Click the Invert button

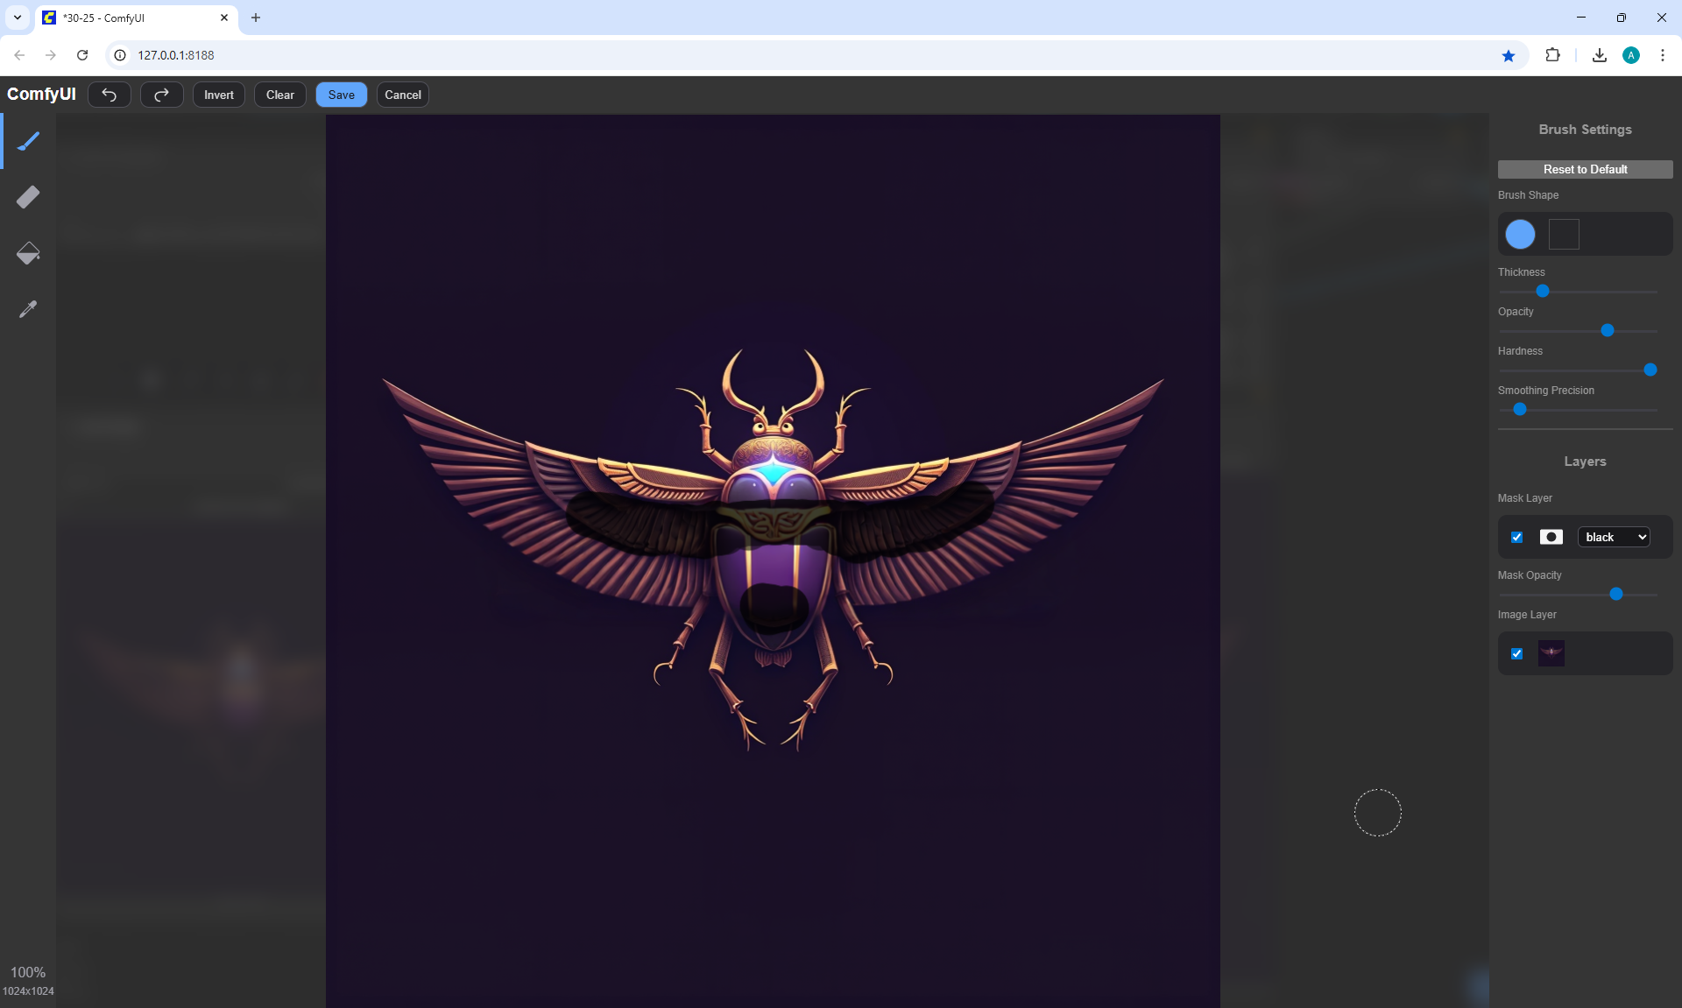[x=219, y=95]
